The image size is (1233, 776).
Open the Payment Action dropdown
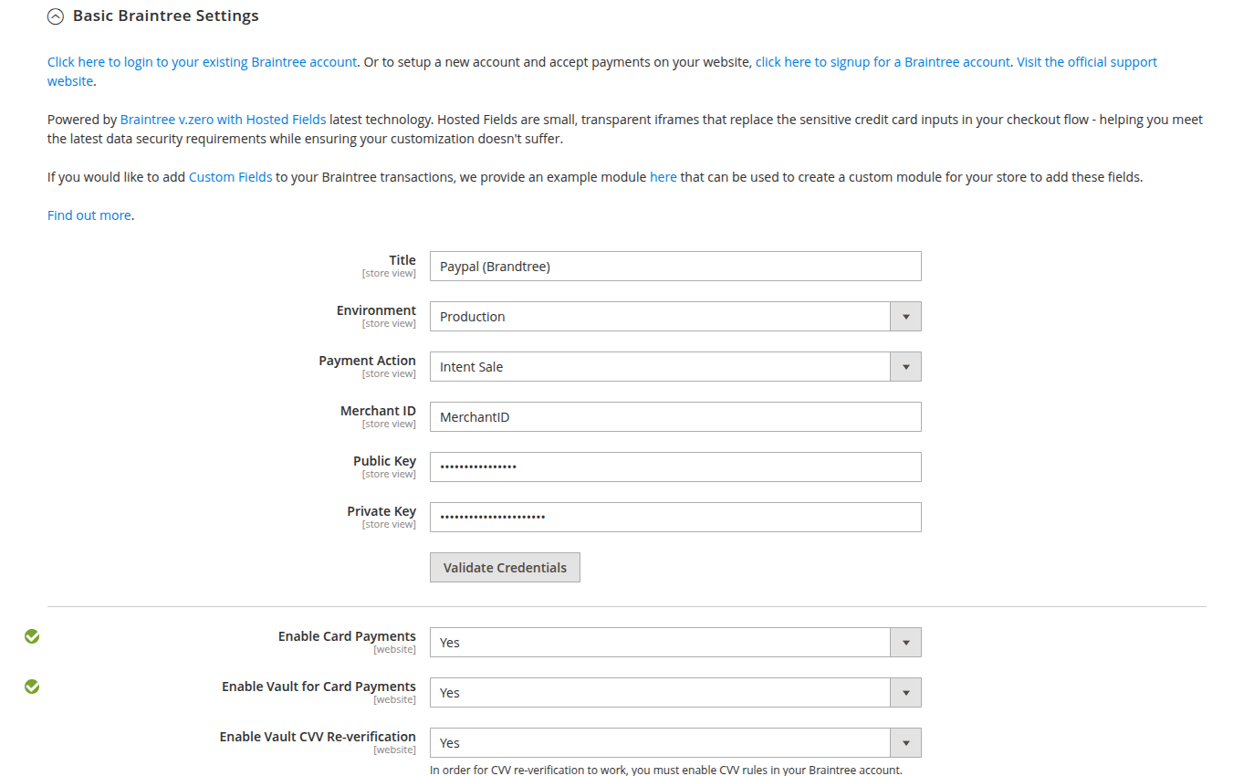click(674, 367)
